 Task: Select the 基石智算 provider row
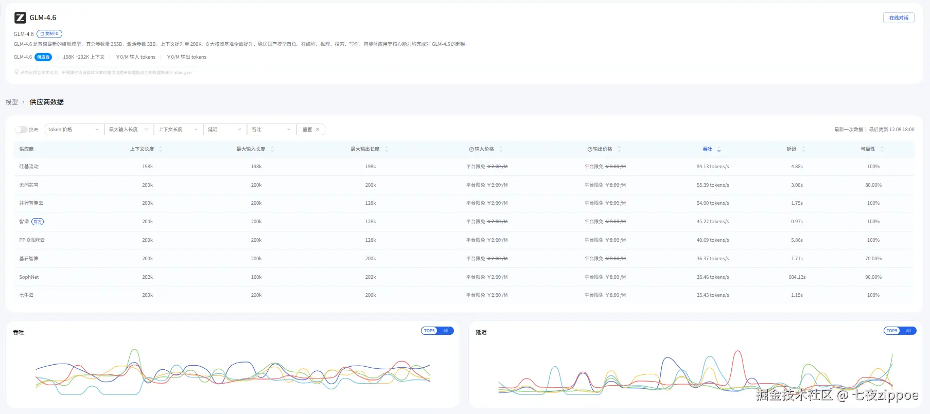tap(464, 259)
